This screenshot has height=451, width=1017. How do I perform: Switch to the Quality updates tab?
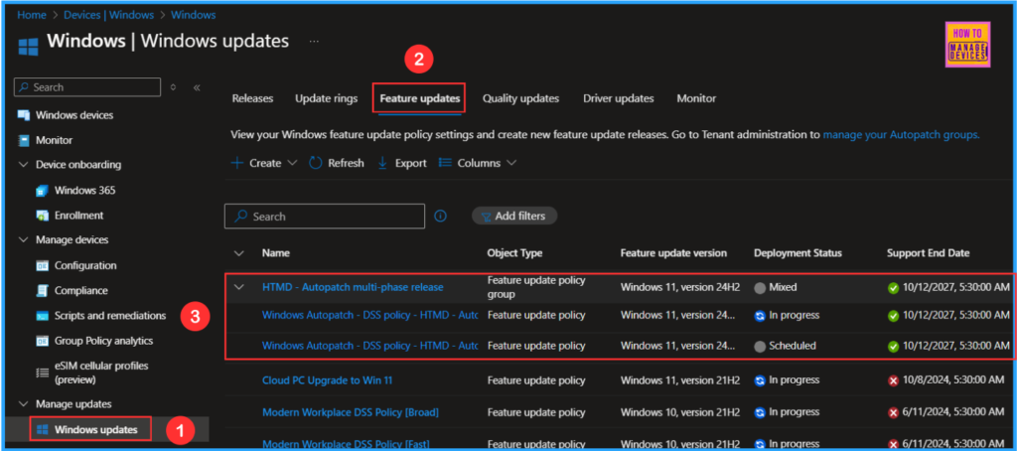point(520,98)
